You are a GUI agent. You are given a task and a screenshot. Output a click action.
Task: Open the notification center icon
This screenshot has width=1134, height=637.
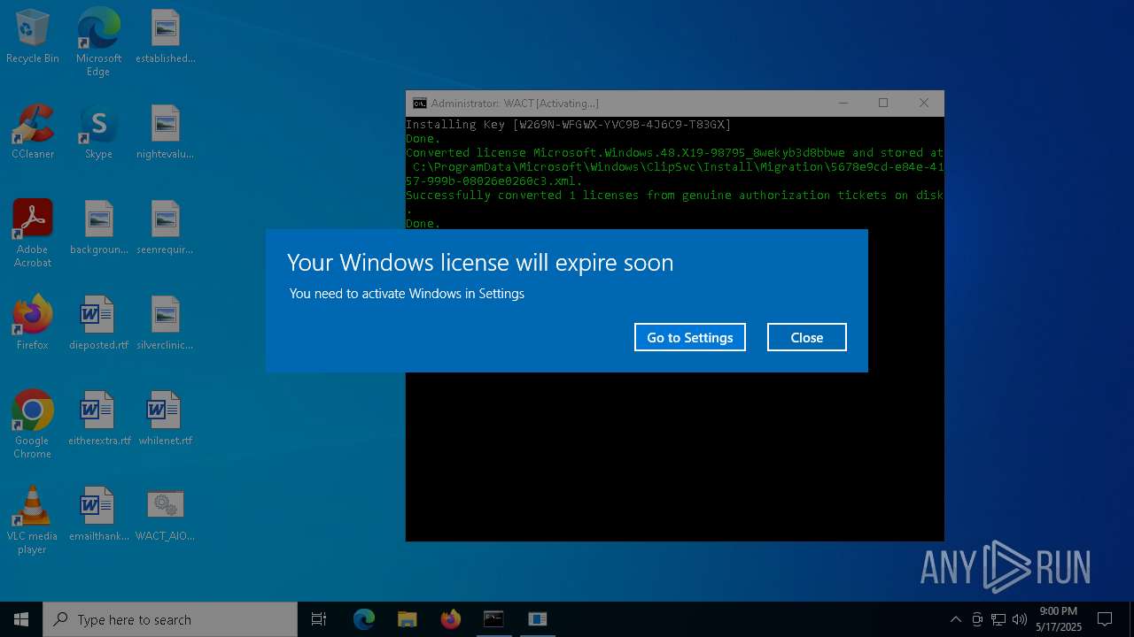tap(1105, 619)
